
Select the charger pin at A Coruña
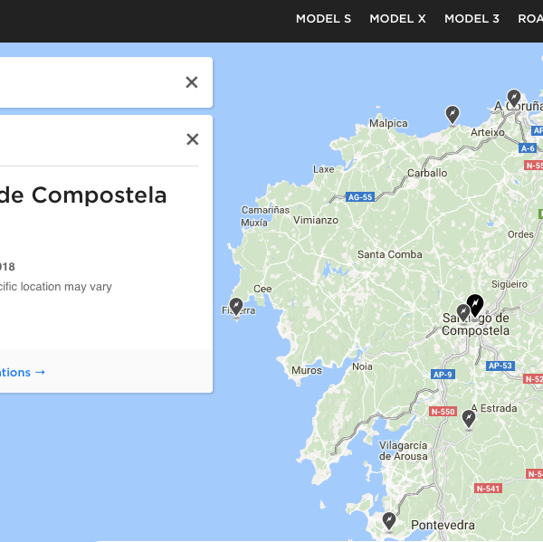tap(513, 99)
